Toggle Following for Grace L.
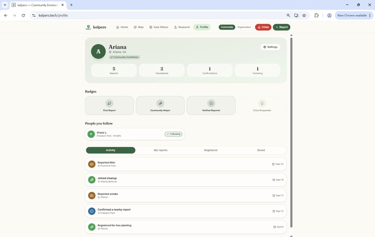 [x=174, y=134]
